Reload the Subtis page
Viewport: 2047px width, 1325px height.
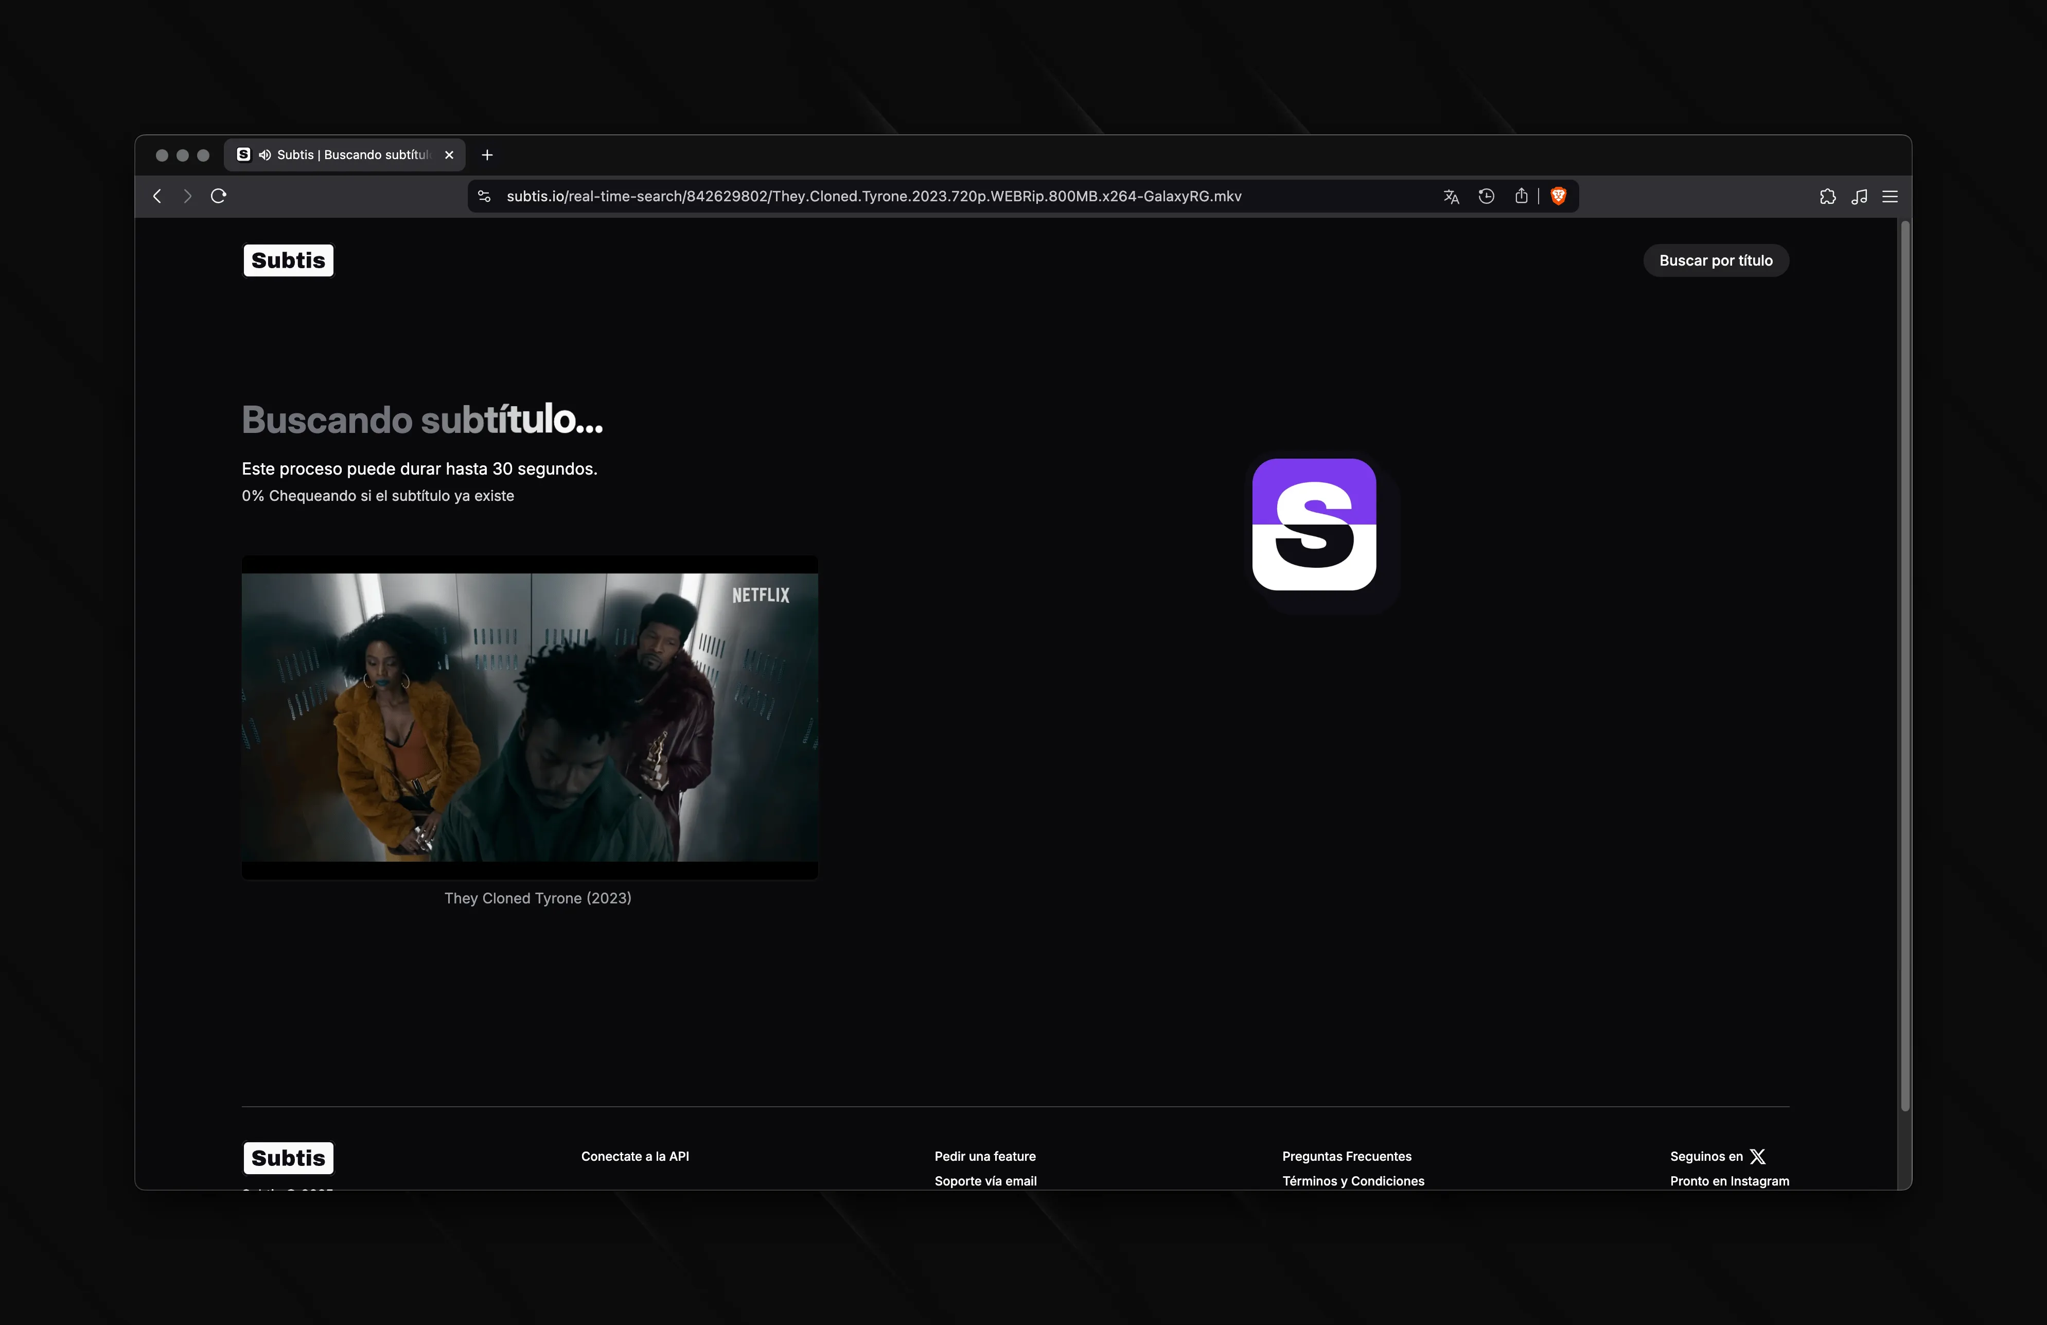[219, 196]
